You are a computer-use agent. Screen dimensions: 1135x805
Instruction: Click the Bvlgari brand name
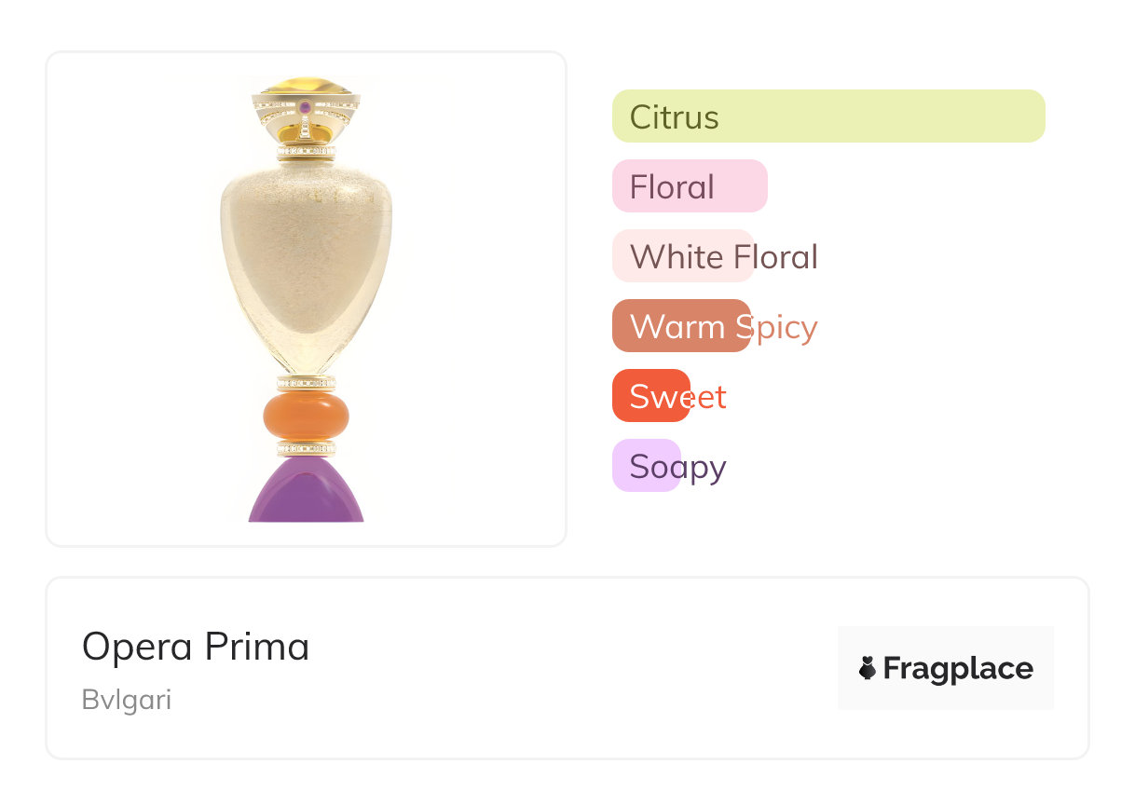127,700
